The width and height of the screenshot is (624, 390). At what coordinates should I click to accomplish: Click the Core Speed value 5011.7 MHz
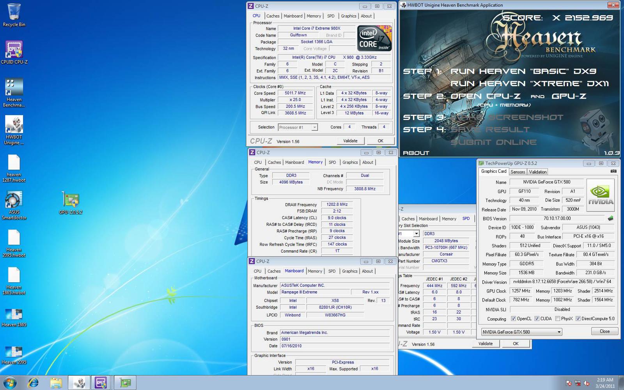295,93
